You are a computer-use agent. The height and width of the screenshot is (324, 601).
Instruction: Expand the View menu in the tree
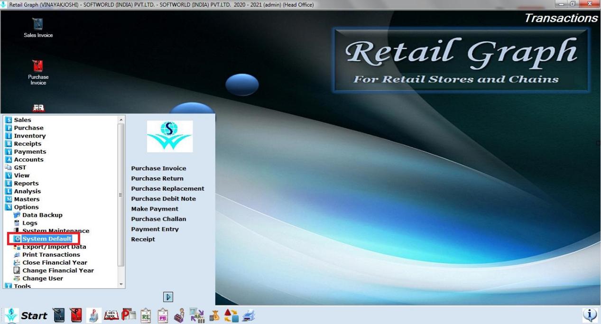(x=21, y=176)
